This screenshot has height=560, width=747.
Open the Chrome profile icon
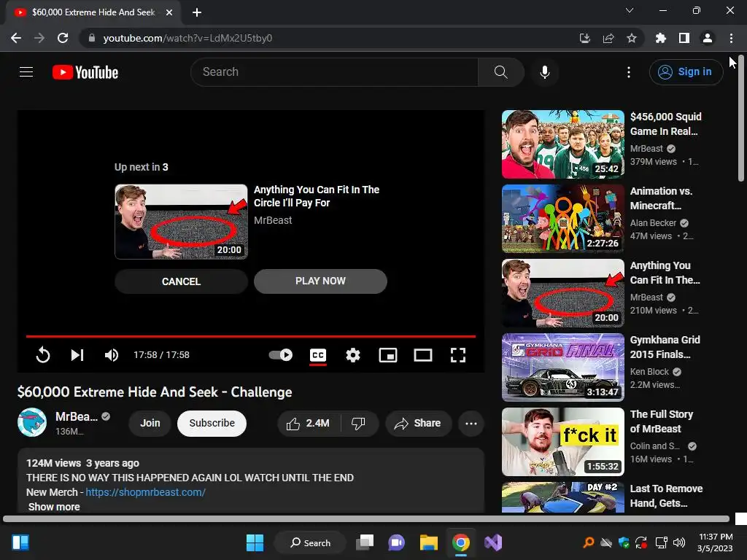(x=708, y=38)
